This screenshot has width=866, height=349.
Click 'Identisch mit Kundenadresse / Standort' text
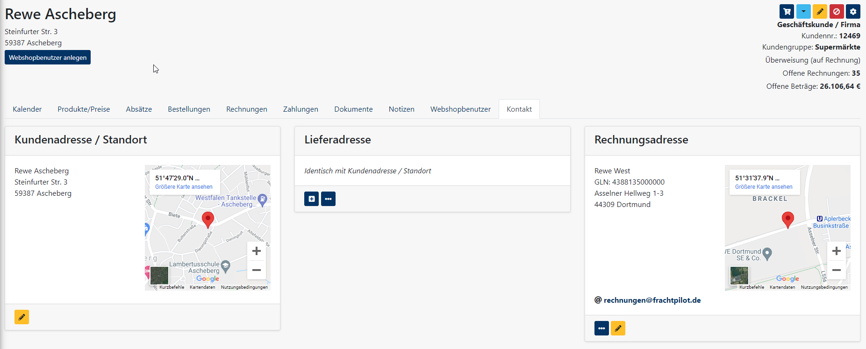pos(368,171)
